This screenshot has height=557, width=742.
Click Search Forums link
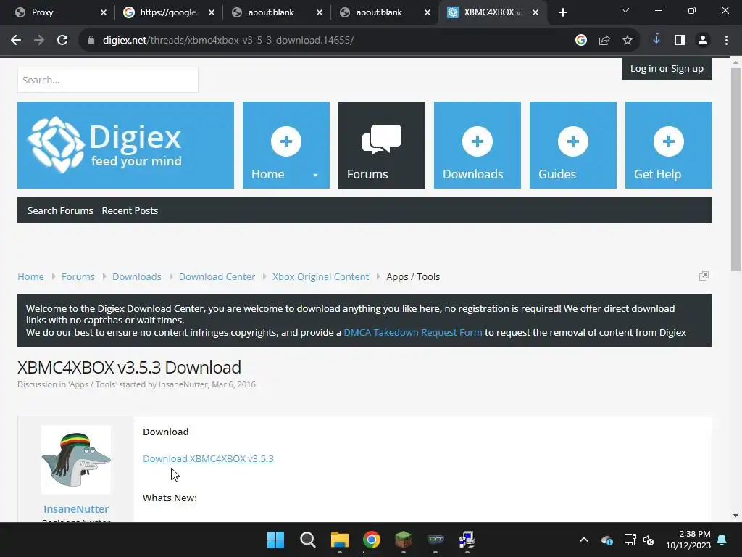tap(60, 211)
